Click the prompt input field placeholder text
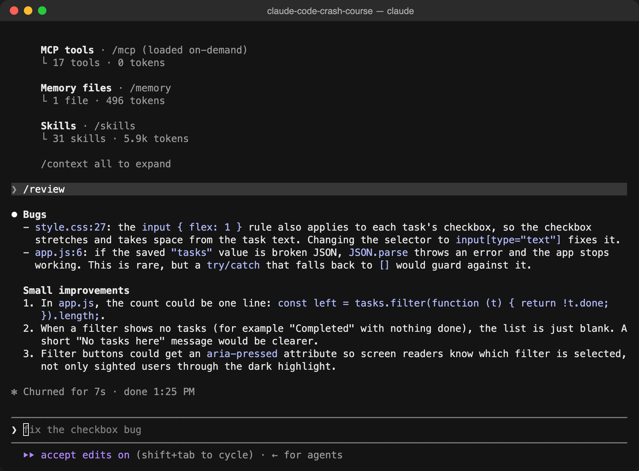Viewport: 639px width, 471px height. pyautogui.click(x=82, y=430)
